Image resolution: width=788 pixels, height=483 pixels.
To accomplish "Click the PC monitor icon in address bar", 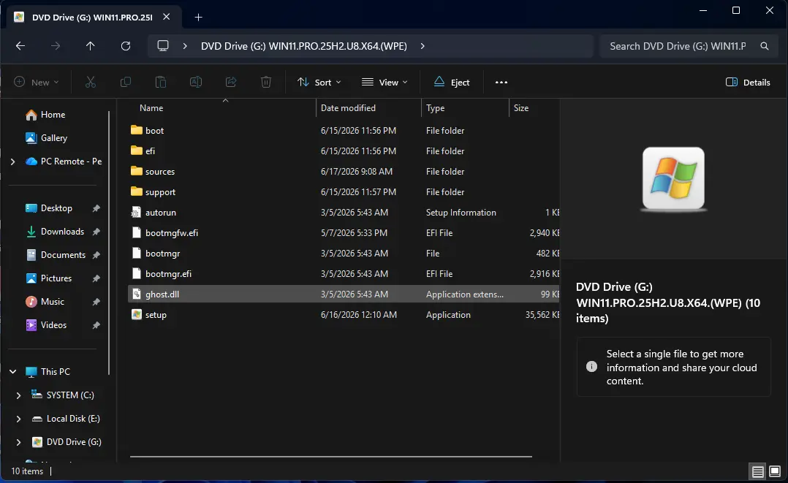I will 163,46.
